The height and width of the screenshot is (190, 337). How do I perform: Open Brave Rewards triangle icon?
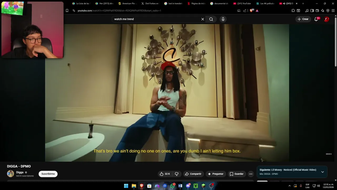[257, 11]
